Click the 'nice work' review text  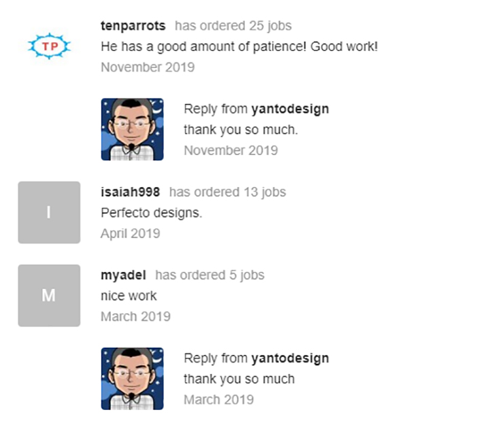click(129, 296)
